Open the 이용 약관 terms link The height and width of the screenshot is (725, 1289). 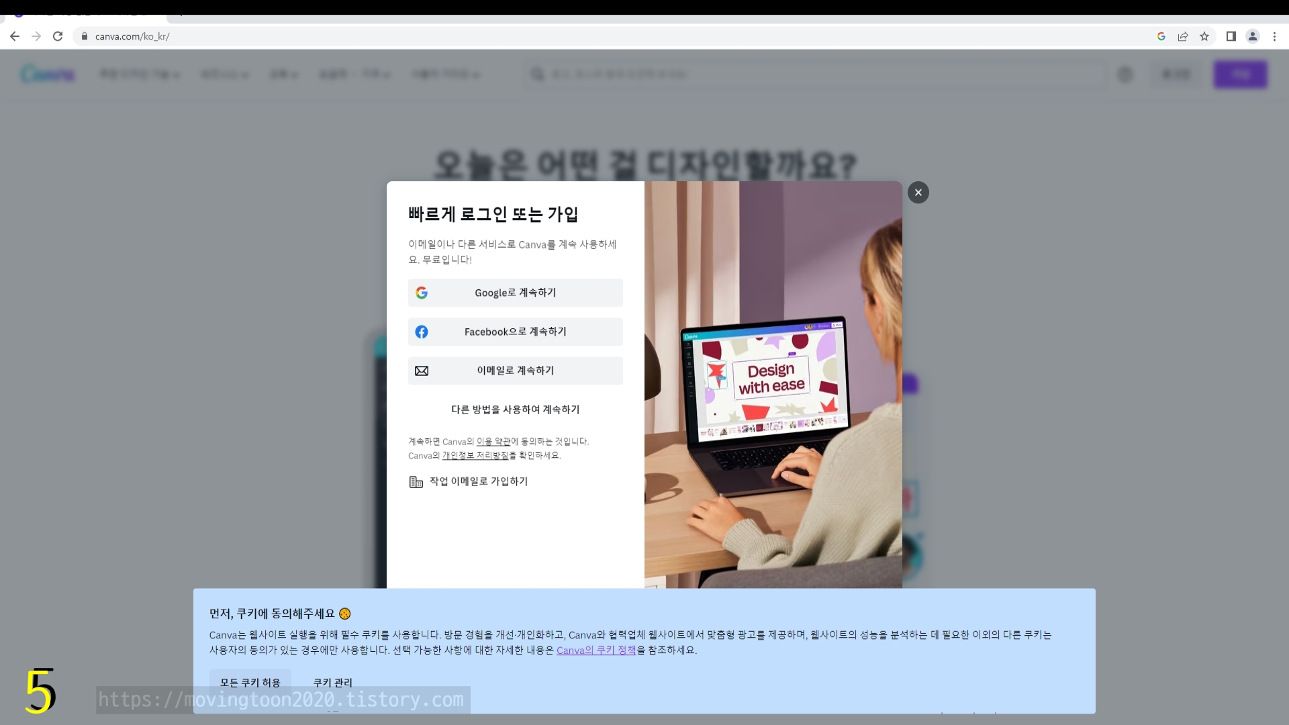(493, 442)
